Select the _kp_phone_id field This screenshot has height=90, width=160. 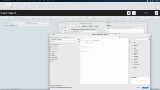coord(54,46)
